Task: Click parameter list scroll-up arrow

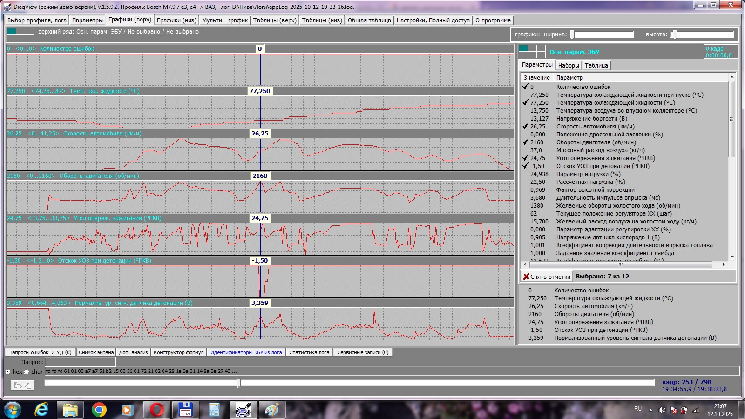Action: click(x=732, y=77)
